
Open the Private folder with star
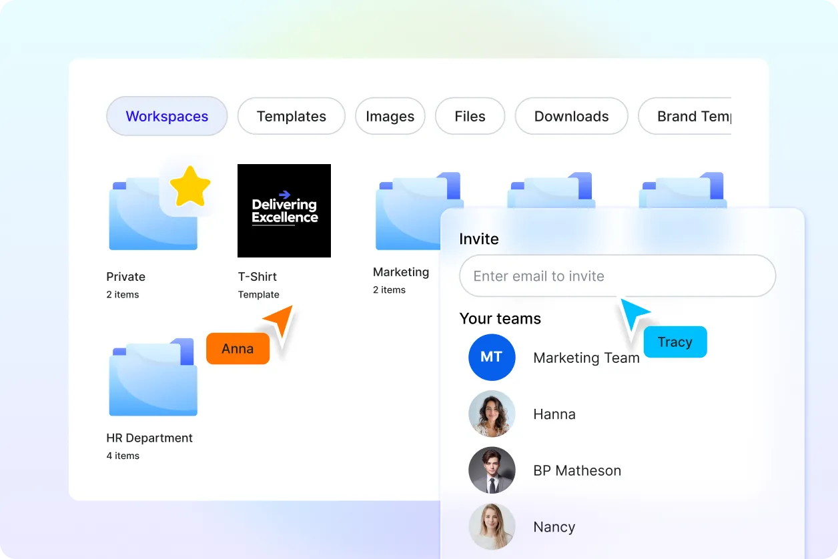click(153, 215)
